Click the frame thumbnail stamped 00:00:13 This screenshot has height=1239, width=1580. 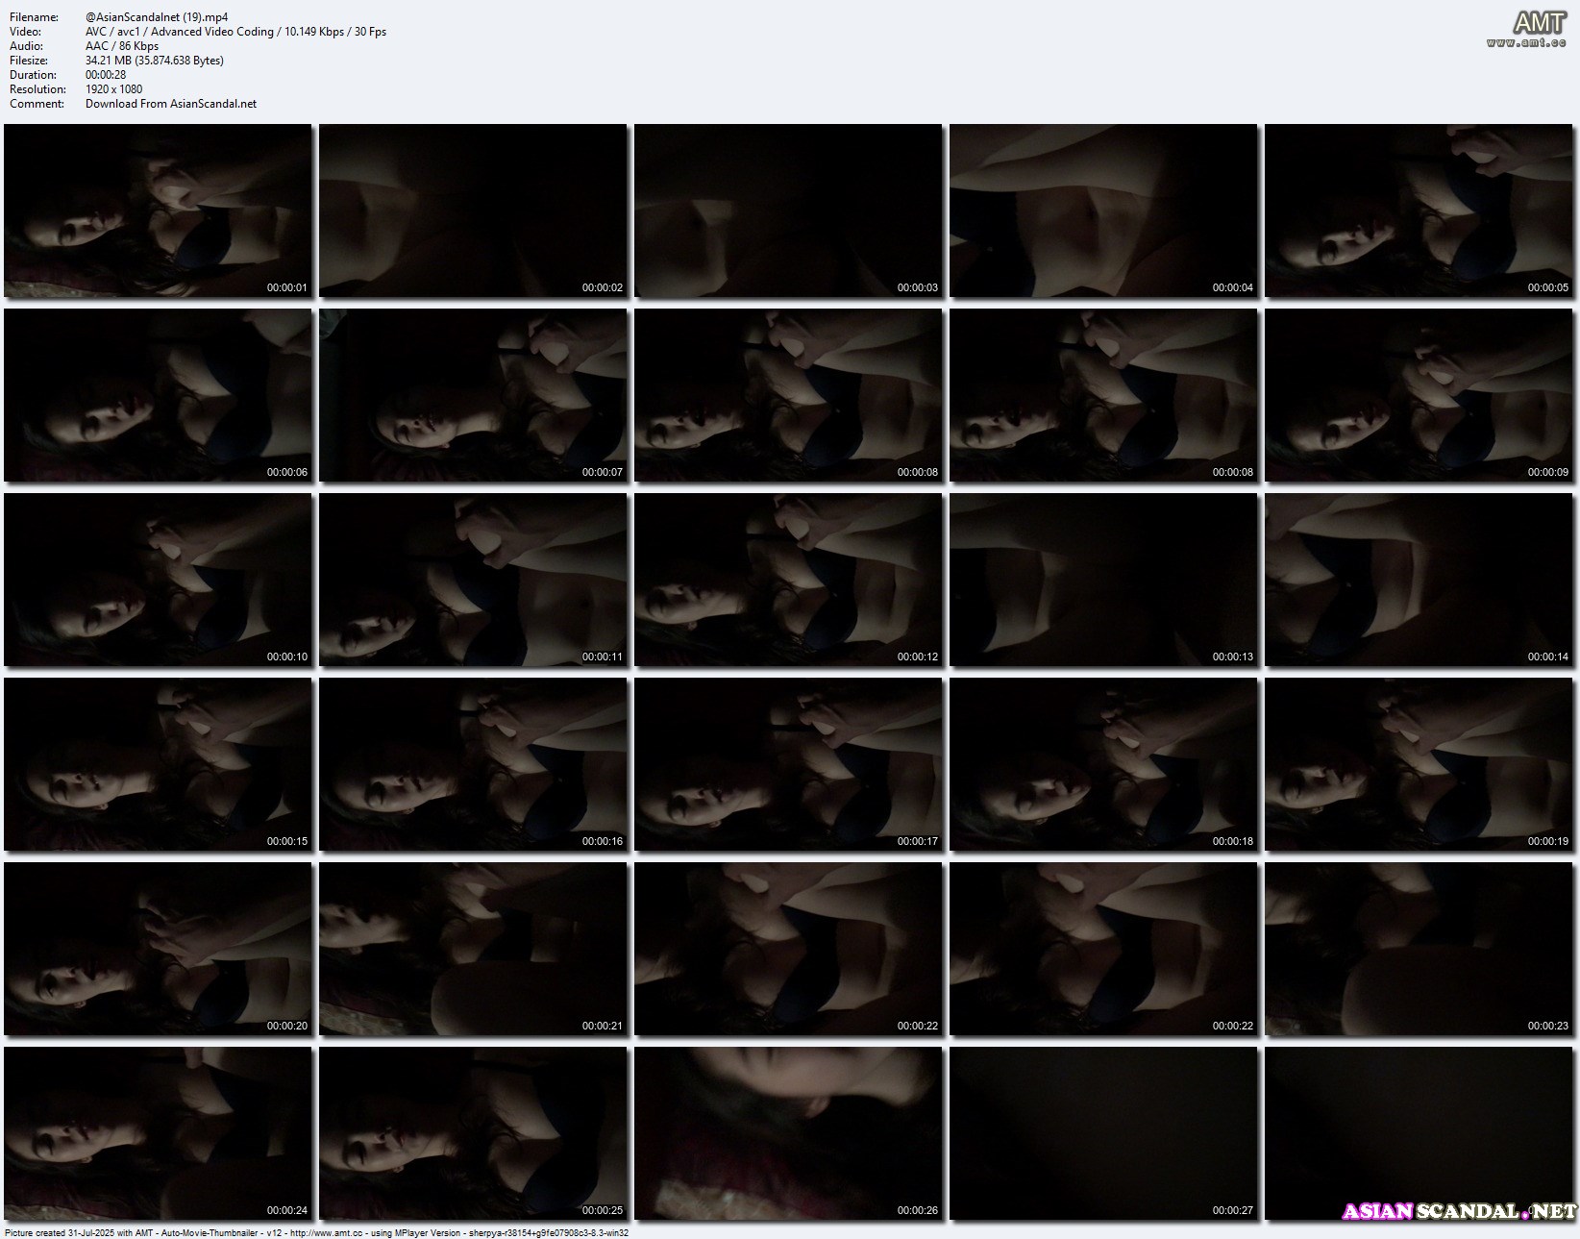pyautogui.click(x=1103, y=580)
